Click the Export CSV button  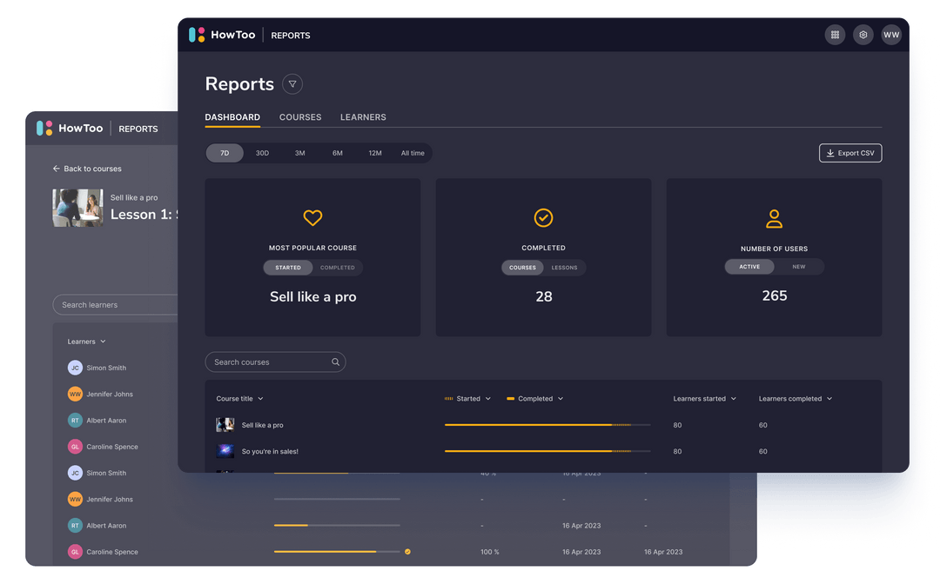pos(849,152)
